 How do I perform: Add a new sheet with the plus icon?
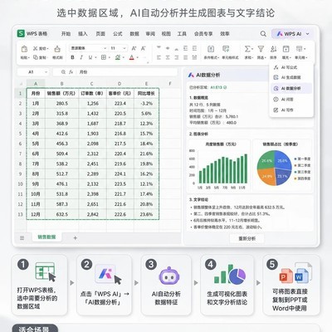(75, 238)
